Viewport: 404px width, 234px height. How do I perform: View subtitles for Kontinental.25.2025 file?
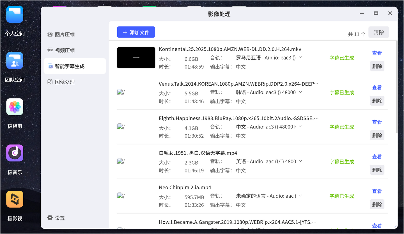click(377, 53)
